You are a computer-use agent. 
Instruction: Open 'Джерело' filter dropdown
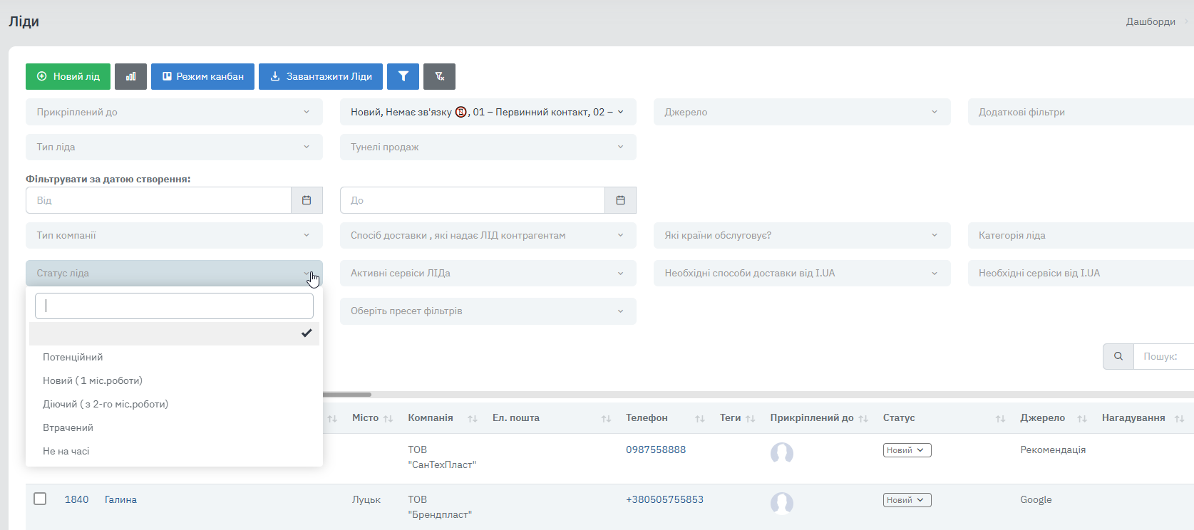click(x=802, y=112)
